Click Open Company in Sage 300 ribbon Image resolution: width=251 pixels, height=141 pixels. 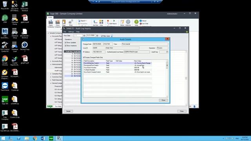pos(51,23)
